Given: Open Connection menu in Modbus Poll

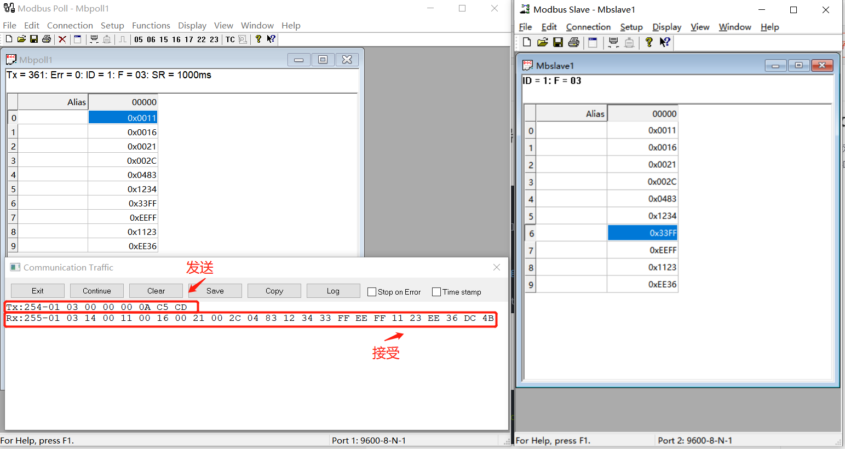Looking at the screenshot, I should pos(70,25).
